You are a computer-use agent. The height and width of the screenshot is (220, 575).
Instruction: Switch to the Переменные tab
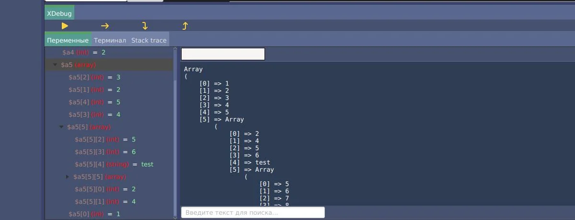[68, 40]
